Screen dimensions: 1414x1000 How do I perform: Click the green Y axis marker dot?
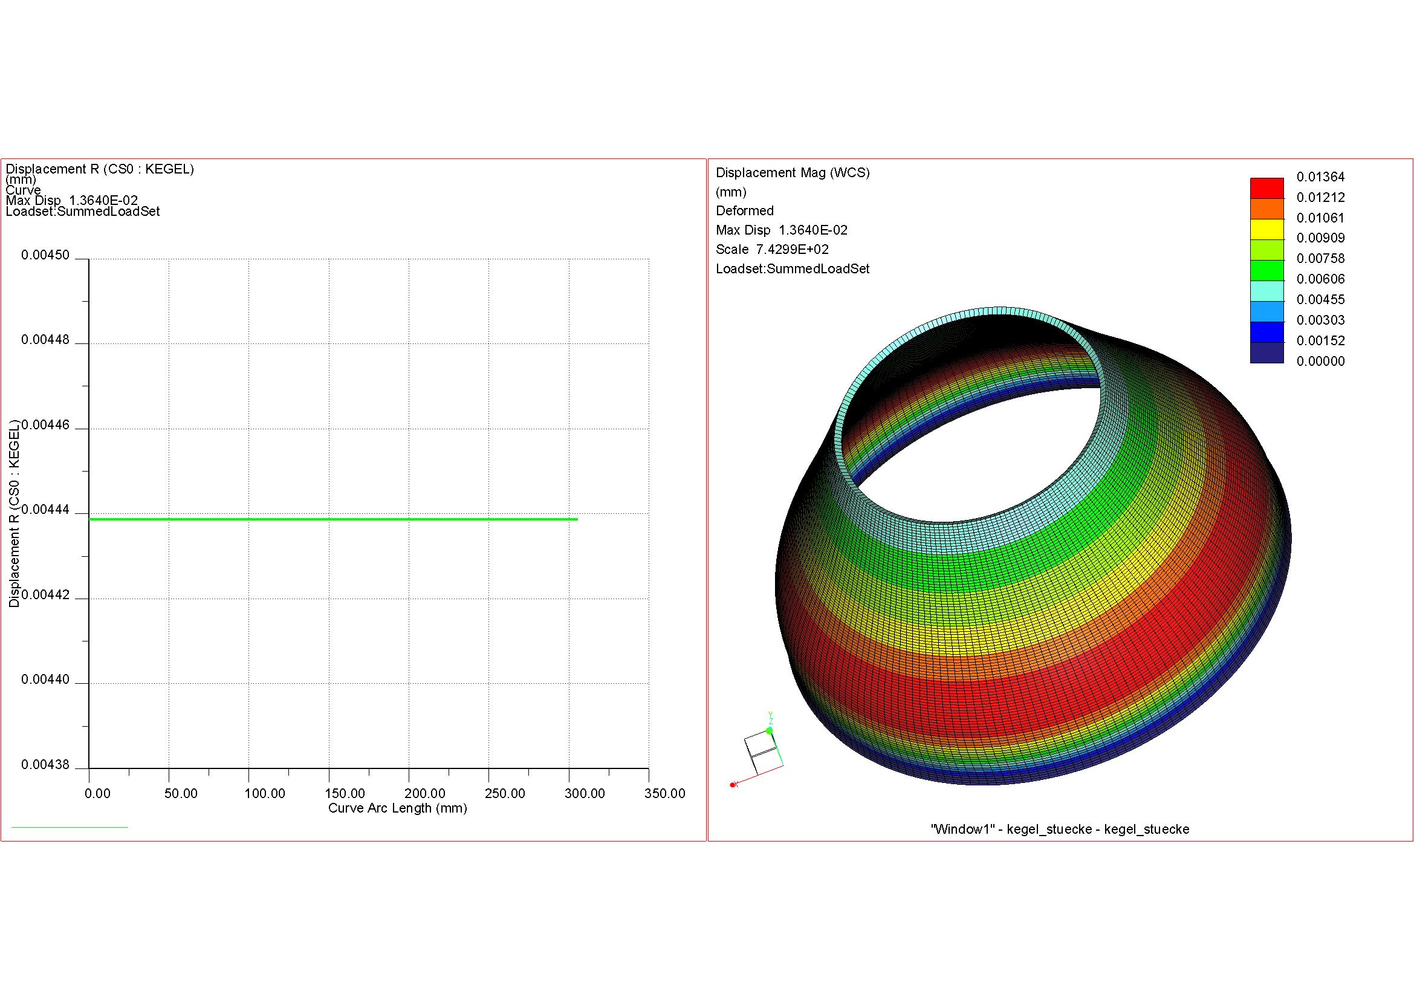(x=769, y=730)
